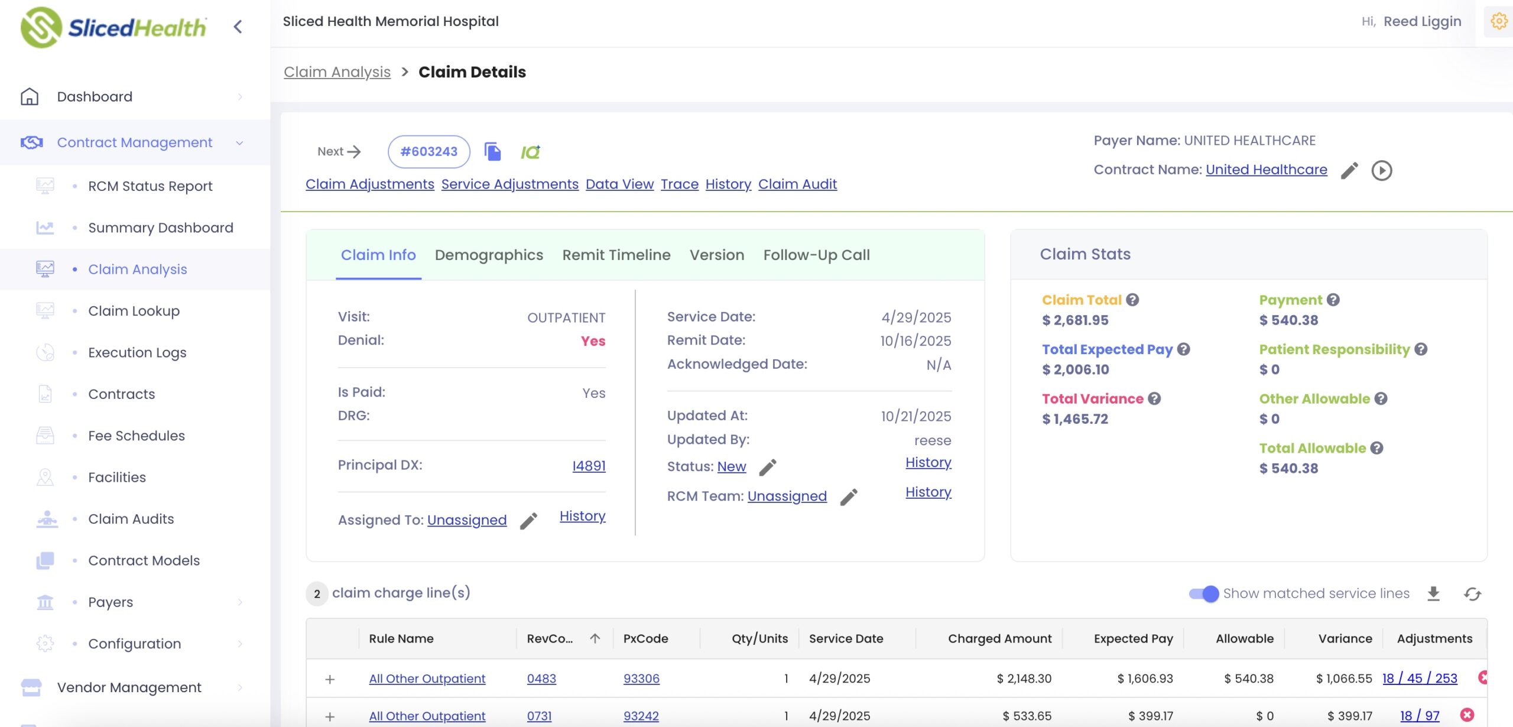Expand the Vendor Management menu
This screenshot has height=727, width=1513.
(x=240, y=687)
